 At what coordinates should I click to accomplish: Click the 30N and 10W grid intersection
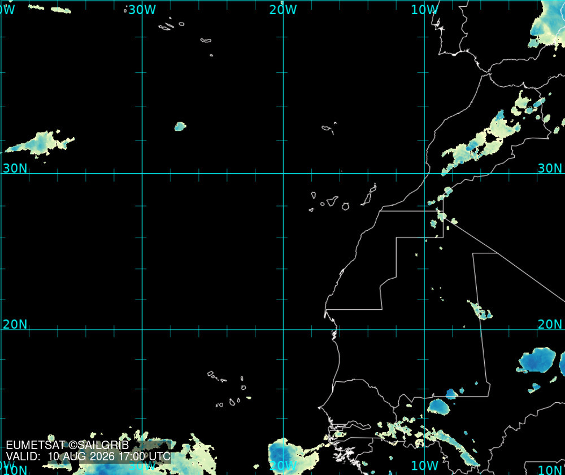pyautogui.click(x=424, y=173)
